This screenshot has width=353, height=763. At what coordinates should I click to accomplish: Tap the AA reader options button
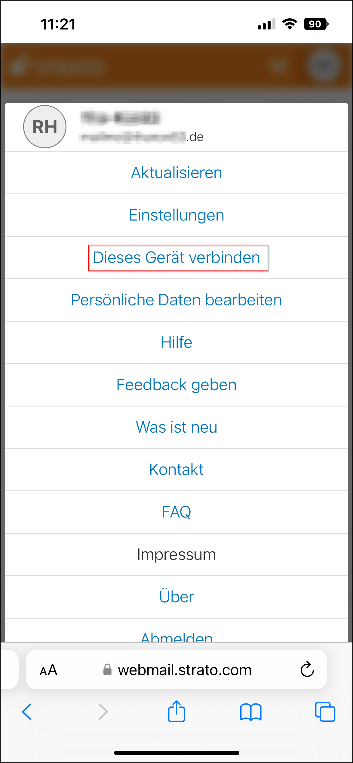click(48, 670)
